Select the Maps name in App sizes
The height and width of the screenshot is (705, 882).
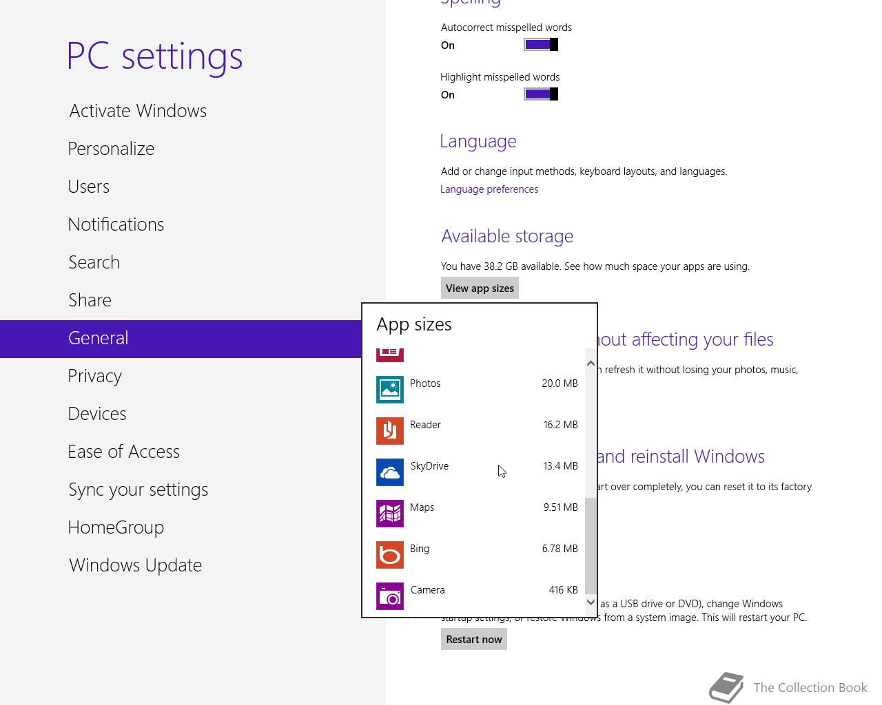click(422, 507)
